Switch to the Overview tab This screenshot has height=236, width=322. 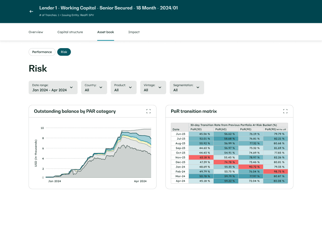(x=36, y=32)
